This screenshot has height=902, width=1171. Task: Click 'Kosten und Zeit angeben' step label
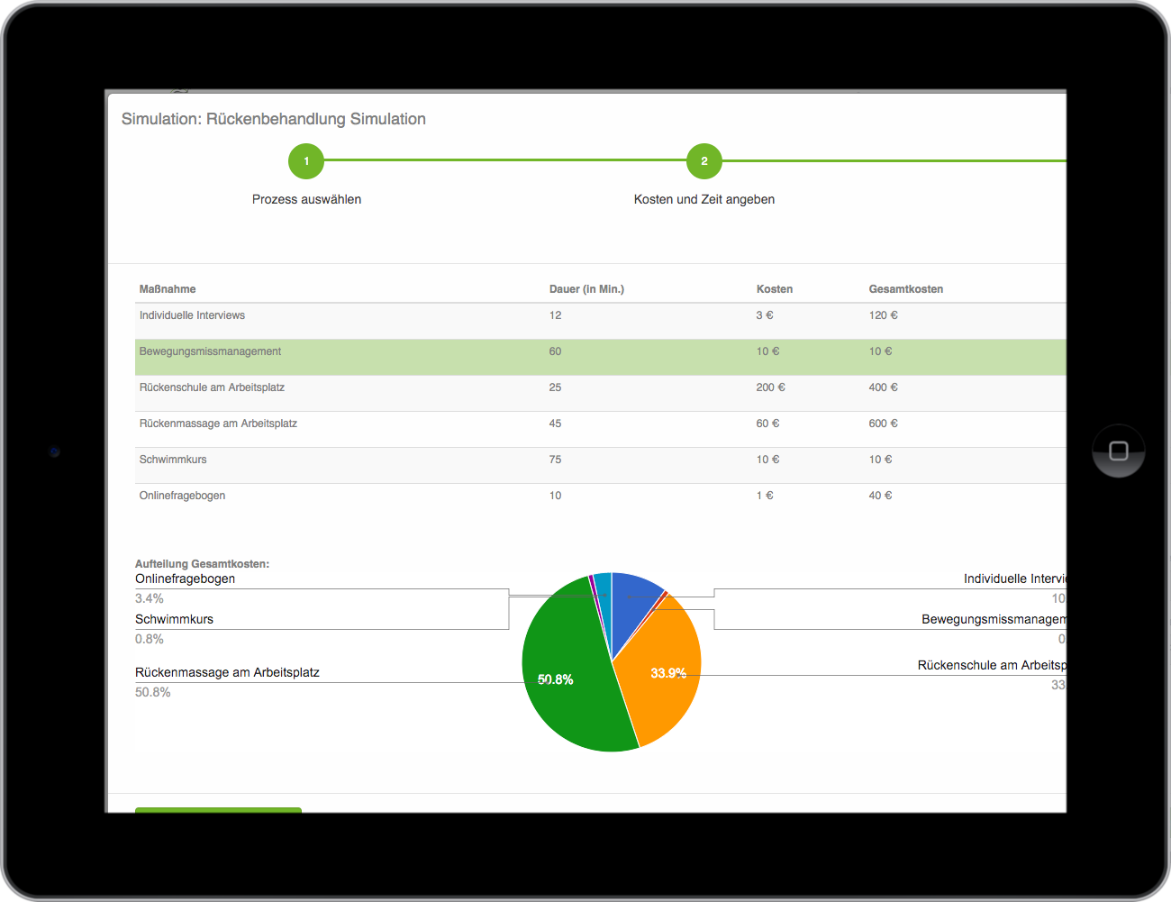coord(704,199)
